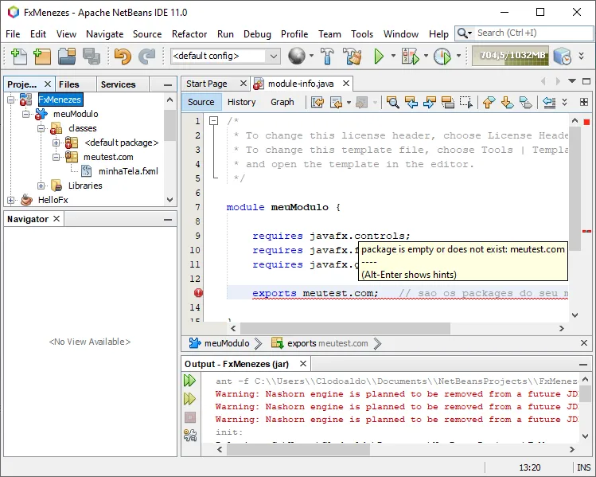Click the New Project toolbar icon
Viewport: 596px width, 477px height.
pos(42,57)
